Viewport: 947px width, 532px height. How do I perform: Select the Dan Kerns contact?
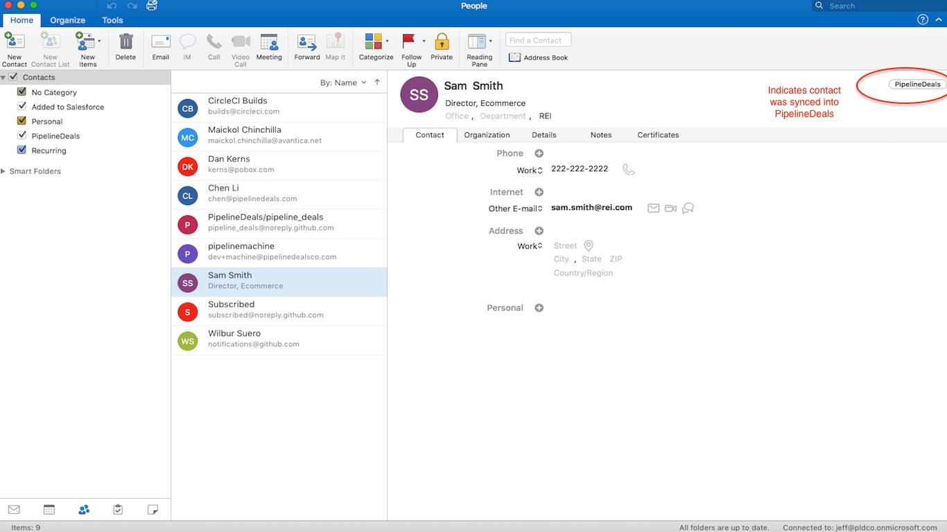tap(279, 166)
